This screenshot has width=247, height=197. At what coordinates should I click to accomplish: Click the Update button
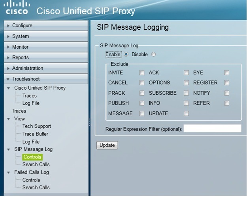(x=107, y=145)
